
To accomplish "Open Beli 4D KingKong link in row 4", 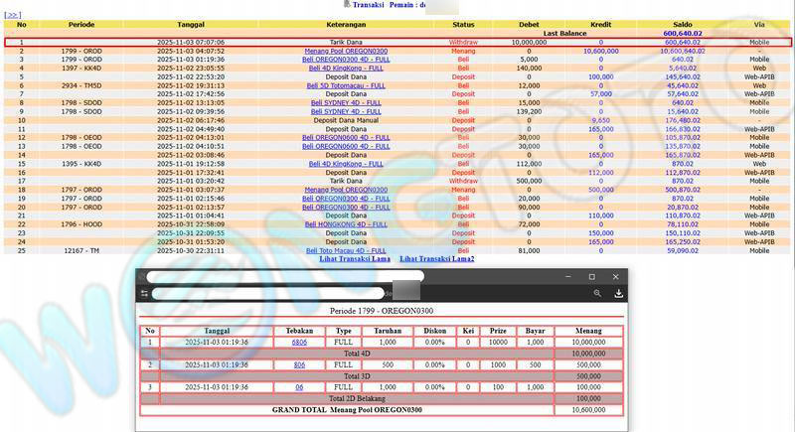I will pos(346,68).
